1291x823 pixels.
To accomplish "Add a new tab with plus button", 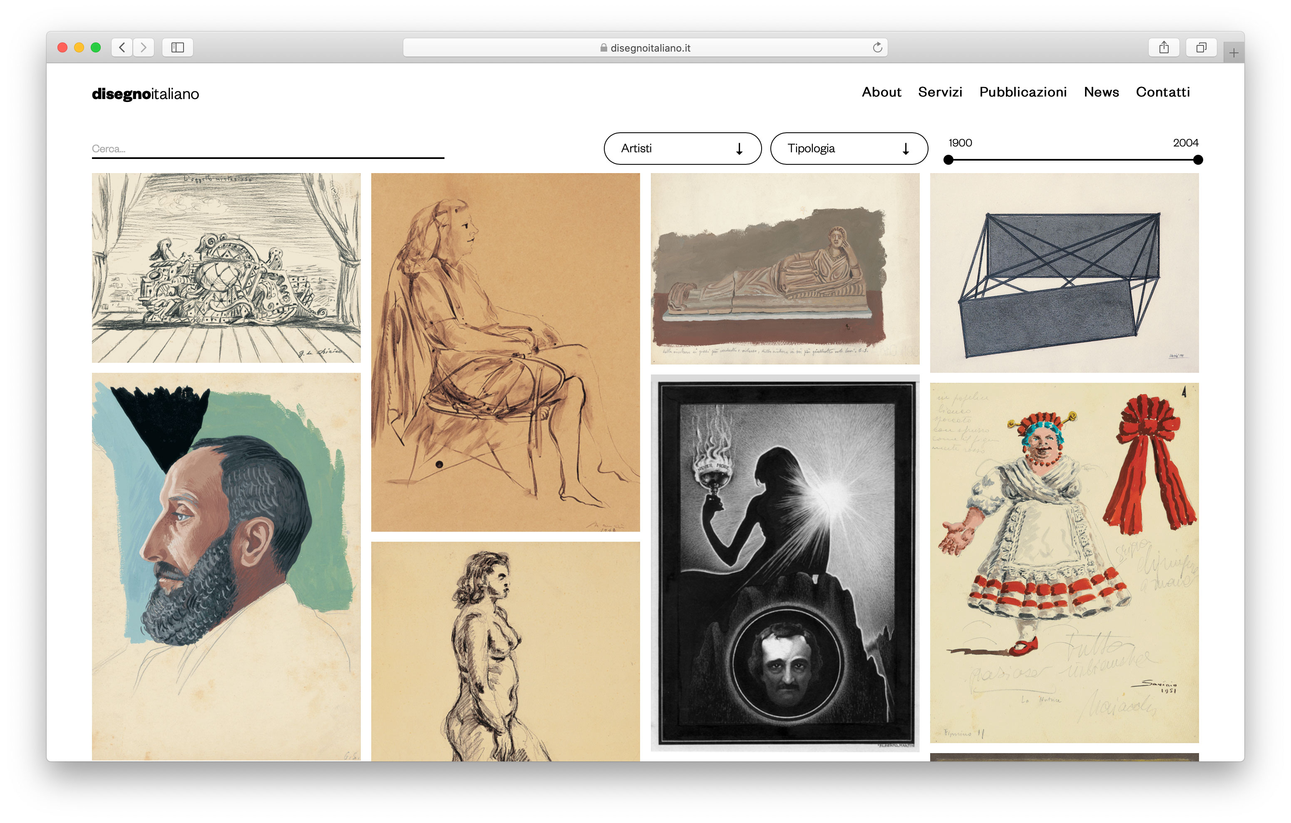I will 1234,52.
